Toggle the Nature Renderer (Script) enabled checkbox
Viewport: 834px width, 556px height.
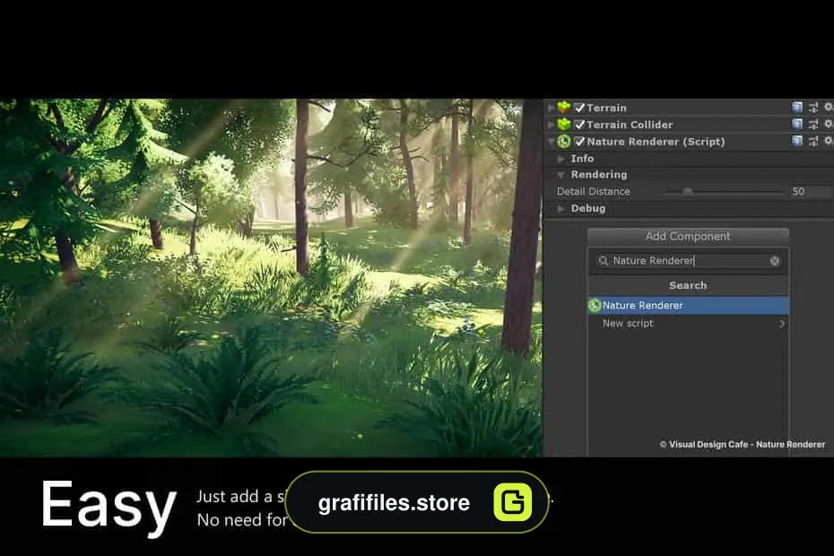(x=579, y=142)
